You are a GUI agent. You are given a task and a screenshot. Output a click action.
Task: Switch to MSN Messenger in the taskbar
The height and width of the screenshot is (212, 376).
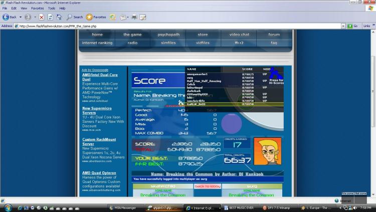click(x=124, y=207)
